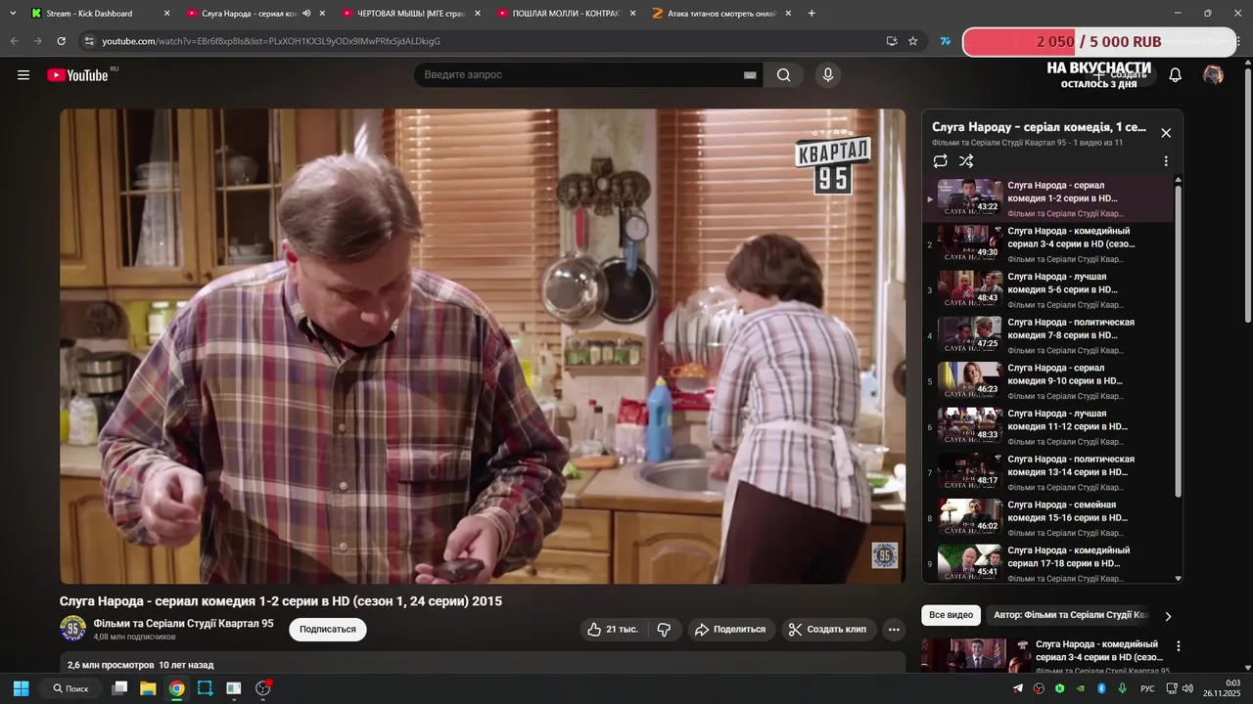Open YouTube notifications bell
Screen dimensions: 1253x704
pos(1176,75)
